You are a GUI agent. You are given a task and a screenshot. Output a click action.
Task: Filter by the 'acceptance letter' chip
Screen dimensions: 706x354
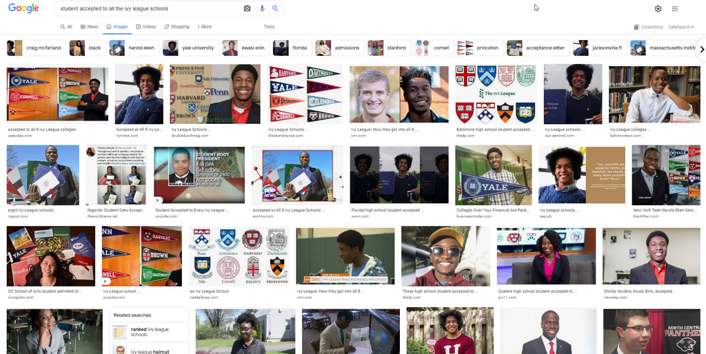click(x=538, y=48)
